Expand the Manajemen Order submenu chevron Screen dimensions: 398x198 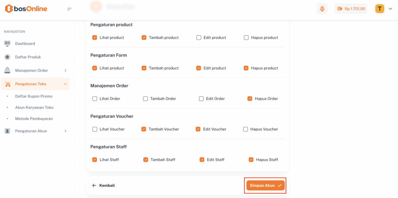click(65, 71)
